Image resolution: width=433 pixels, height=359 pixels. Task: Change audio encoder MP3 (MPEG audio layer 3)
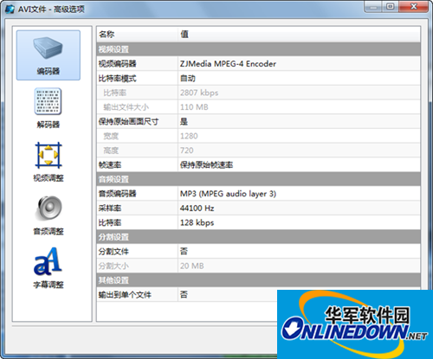click(x=228, y=194)
